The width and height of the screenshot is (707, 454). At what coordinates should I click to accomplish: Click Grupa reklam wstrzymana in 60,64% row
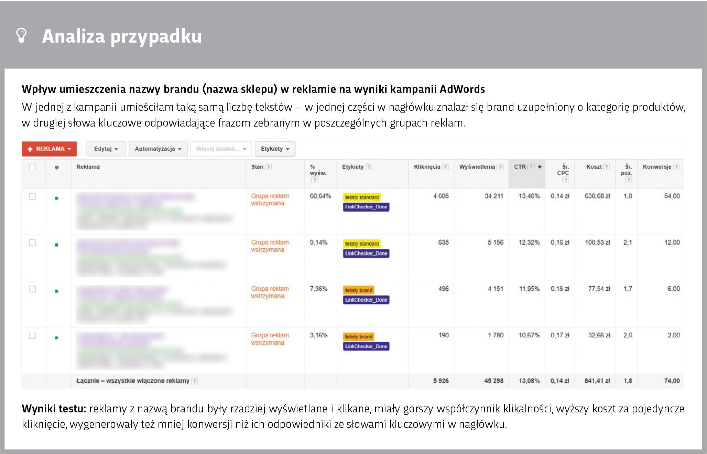click(270, 200)
